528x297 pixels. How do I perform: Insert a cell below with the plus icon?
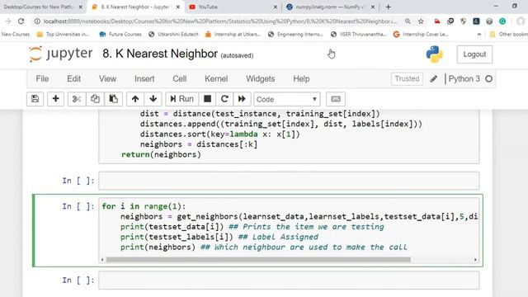(55, 99)
